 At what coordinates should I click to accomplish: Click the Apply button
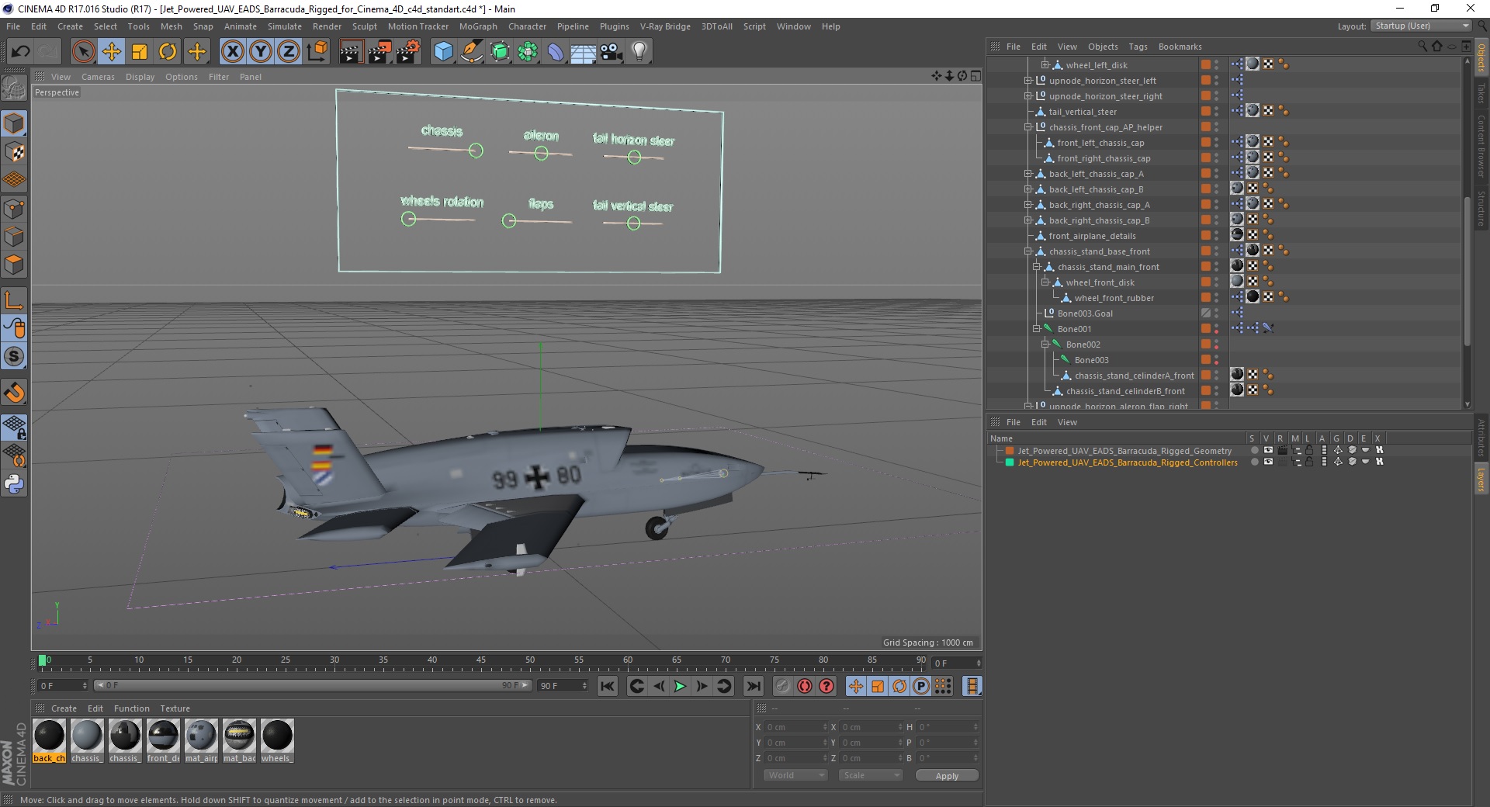947,775
